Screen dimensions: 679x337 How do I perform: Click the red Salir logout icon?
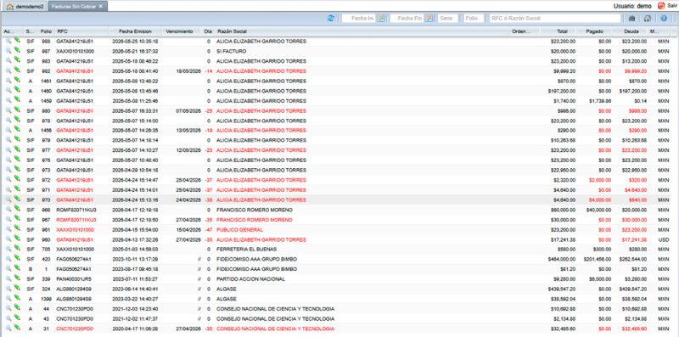click(661, 6)
